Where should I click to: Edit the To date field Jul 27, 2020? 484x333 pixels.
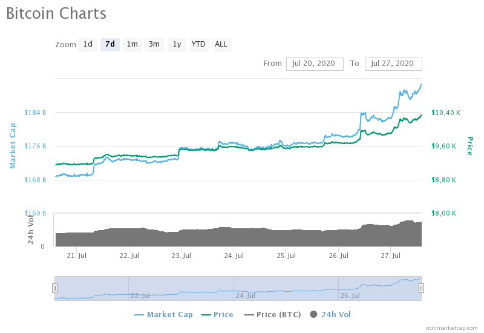393,64
